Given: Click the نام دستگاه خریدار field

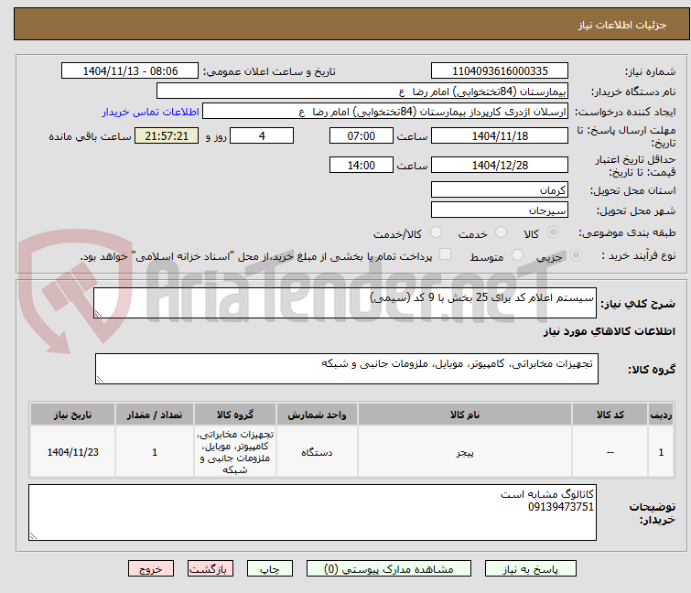Looking at the screenshot, I should pyautogui.click(x=362, y=92).
